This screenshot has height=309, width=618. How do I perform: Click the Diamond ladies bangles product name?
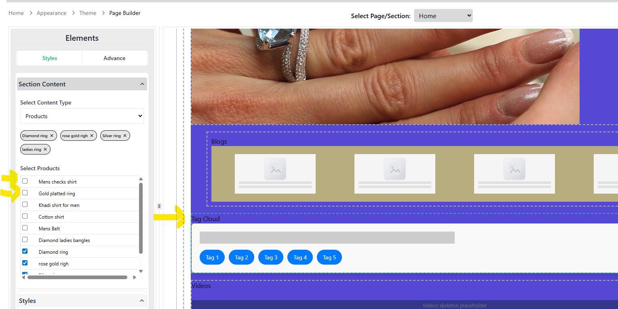[64, 240]
